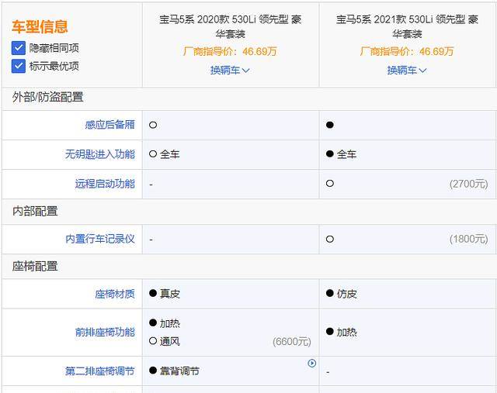497x393 pixels.
Task: Click the hollow circle for 2020款 感应后备厢
Action: 153,125
